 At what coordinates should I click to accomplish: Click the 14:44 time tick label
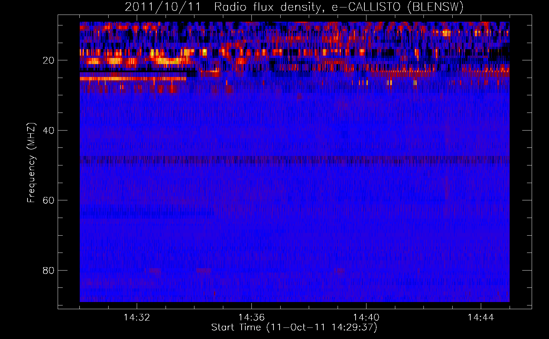(x=481, y=318)
